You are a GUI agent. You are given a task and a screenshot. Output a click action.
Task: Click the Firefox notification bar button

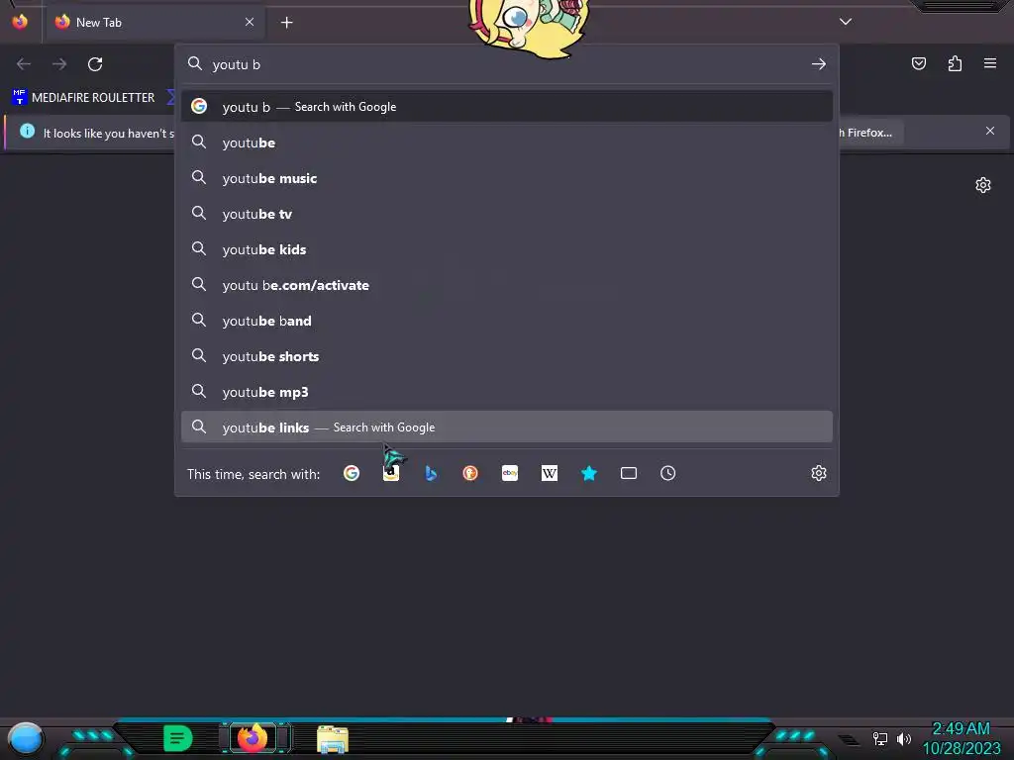click(x=870, y=133)
